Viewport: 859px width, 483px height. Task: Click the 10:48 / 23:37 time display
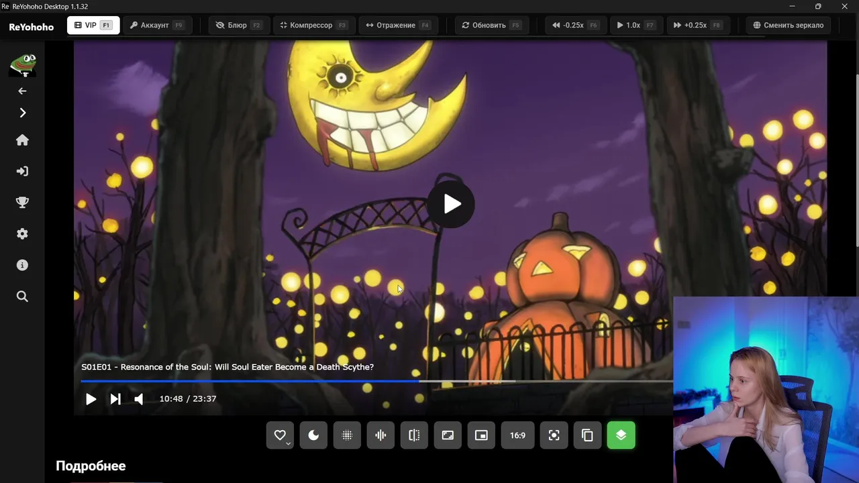(188, 398)
